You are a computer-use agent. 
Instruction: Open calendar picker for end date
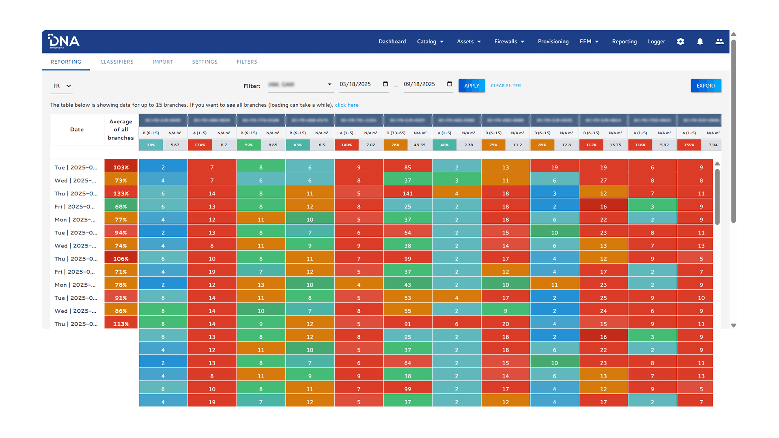pyautogui.click(x=450, y=84)
